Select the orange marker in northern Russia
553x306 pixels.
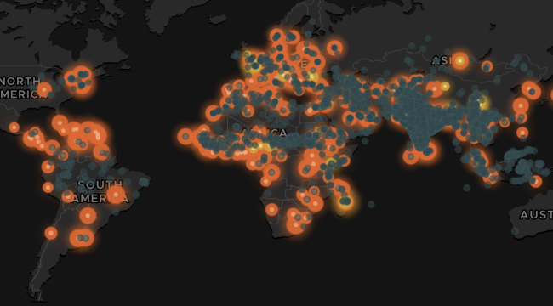point(334,48)
